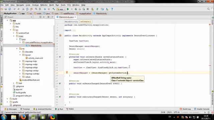
Task: Click the Open folder toolbar icon
Action: 2,9
